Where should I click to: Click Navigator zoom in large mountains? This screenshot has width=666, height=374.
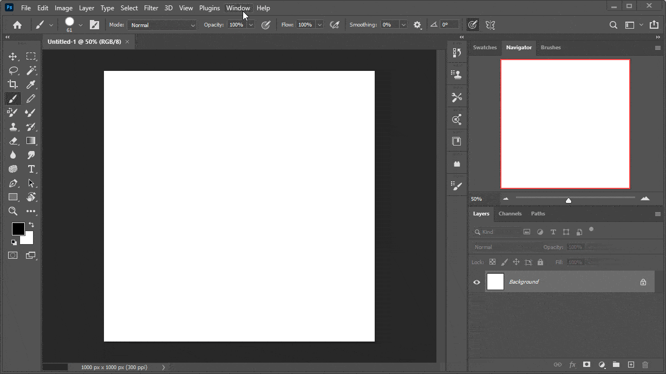click(645, 199)
